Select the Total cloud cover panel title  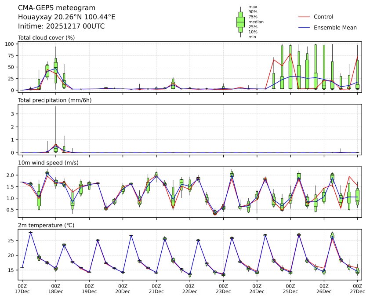click(46, 37)
